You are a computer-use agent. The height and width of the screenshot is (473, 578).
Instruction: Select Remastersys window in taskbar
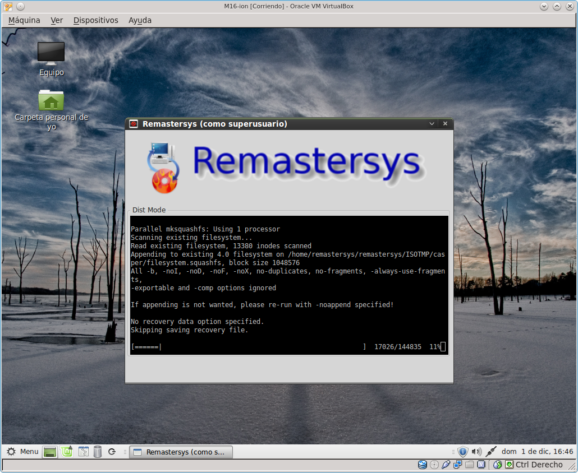[181, 452]
